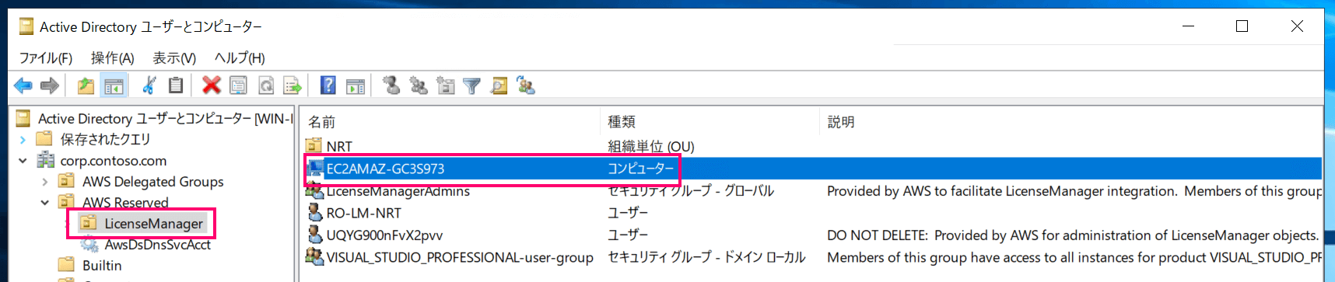Open the 操作(A) menu

point(113,57)
